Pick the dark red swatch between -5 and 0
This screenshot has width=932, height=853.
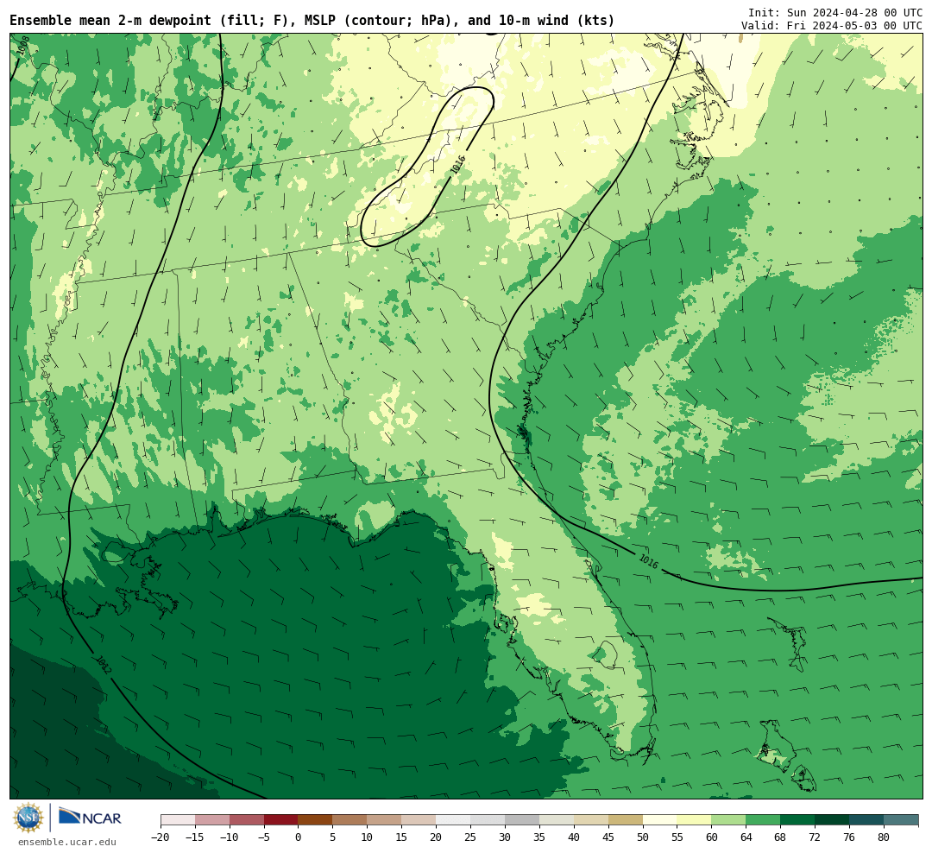[x=281, y=819]
